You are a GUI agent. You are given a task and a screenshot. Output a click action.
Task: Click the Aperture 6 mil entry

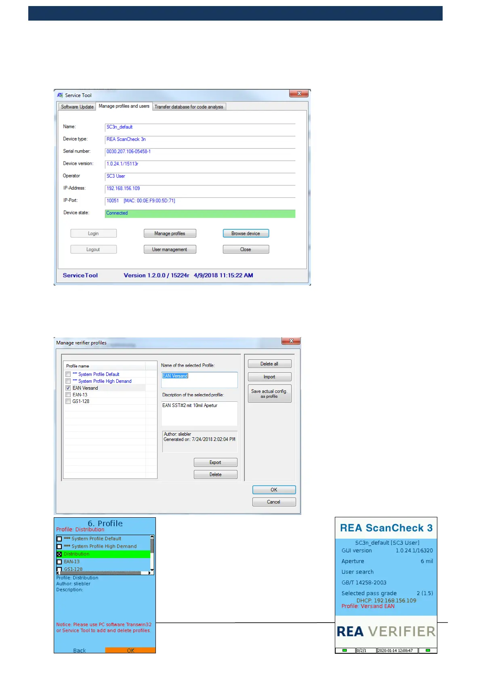coord(387,561)
